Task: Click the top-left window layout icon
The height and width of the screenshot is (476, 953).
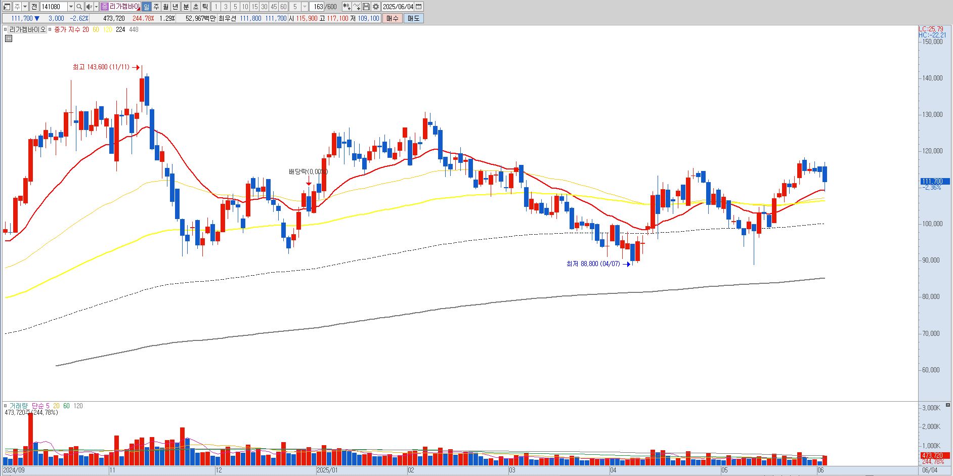Action: 7,7
